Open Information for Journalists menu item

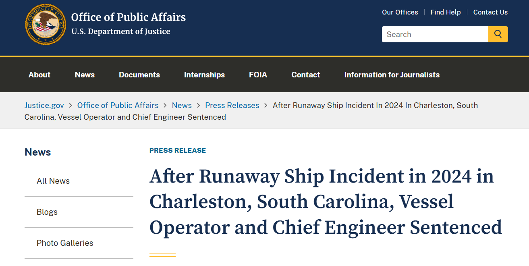(392, 75)
